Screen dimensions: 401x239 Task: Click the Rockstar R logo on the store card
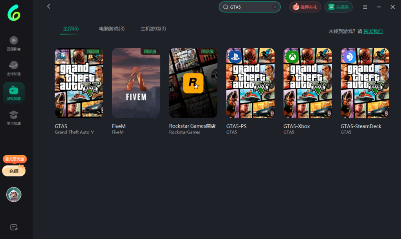point(193,83)
